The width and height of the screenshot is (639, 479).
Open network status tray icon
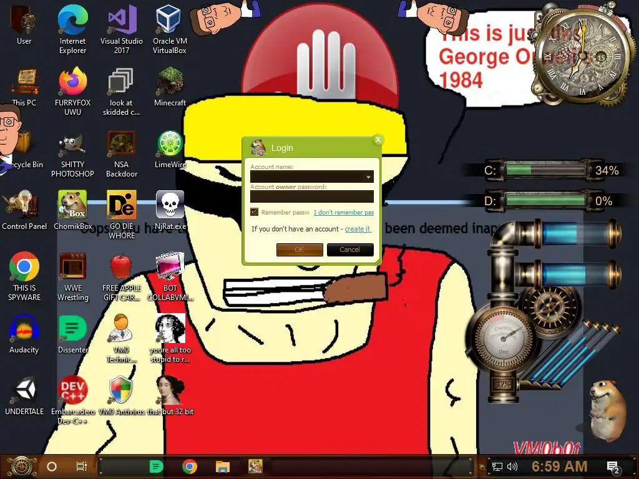pyautogui.click(x=497, y=467)
